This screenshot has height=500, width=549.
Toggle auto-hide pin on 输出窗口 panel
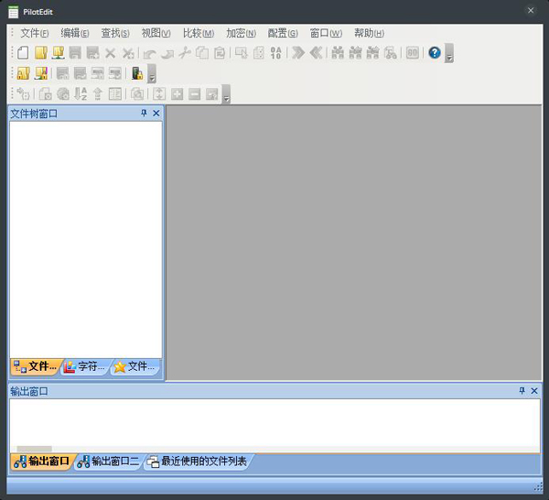pos(522,391)
